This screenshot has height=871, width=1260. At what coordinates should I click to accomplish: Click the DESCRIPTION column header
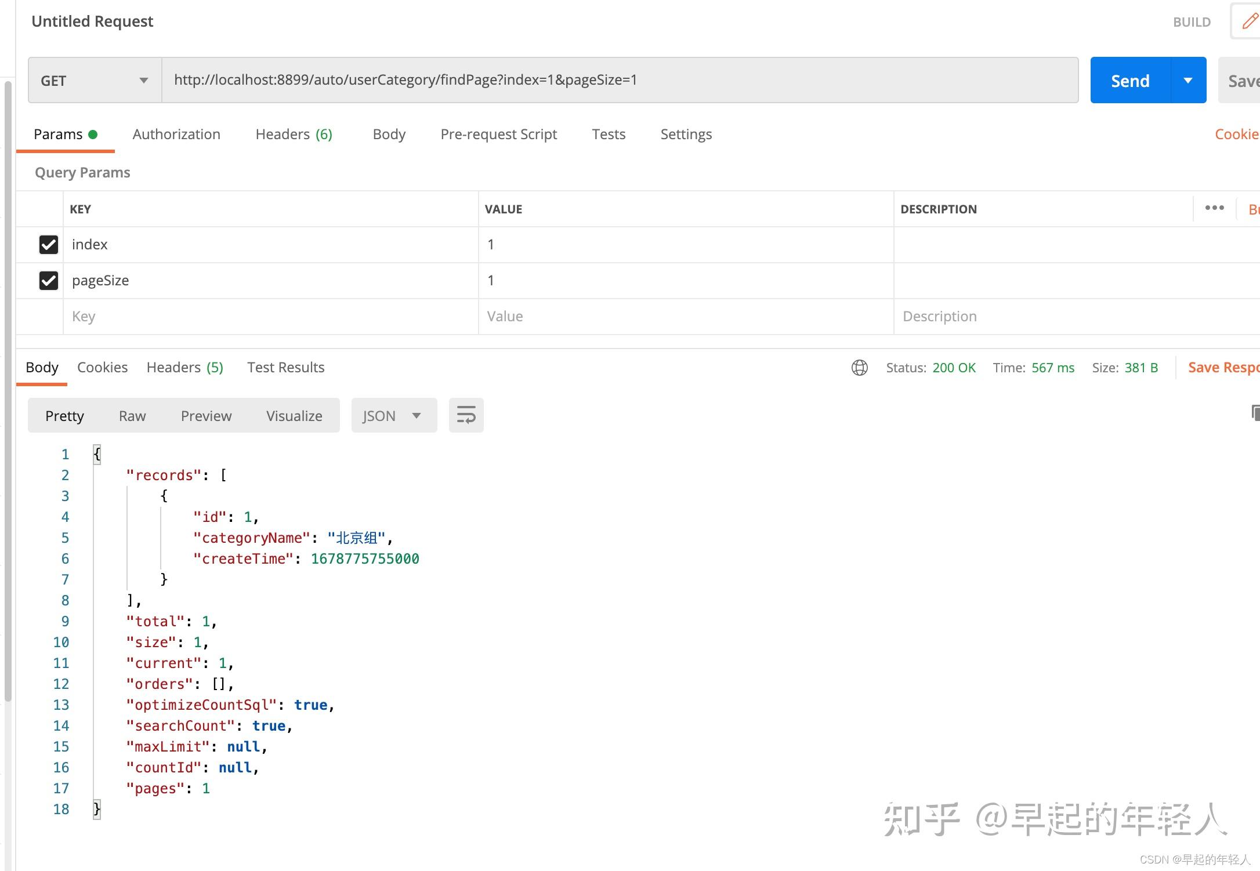coord(938,209)
